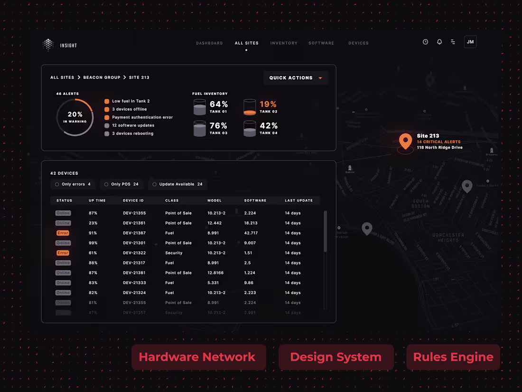Click the Tank 02 fuel icon

point(250,107)
